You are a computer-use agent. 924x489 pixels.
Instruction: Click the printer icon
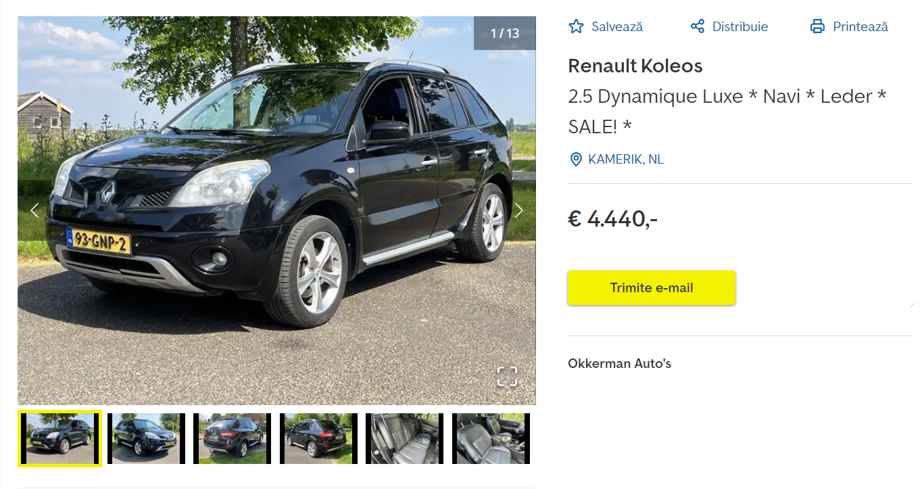tap(818, 26)
